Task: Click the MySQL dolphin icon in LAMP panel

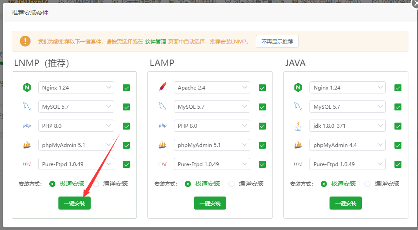Action: click(x=163, y=107)
